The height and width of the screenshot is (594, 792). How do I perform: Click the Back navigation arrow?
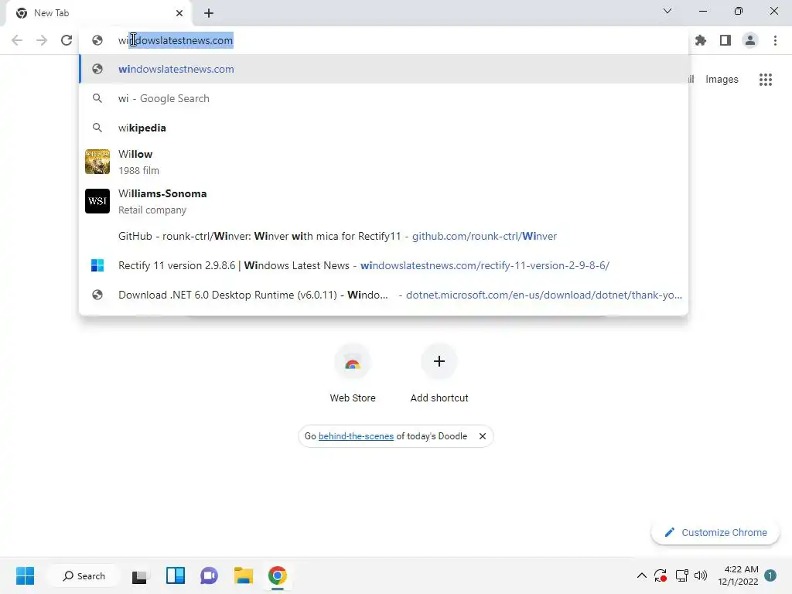[17, 40]
